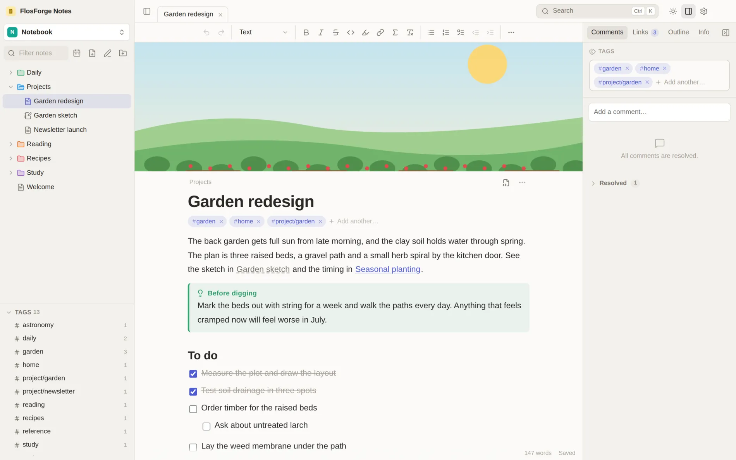
Task: Open the Garden sketch link in note
Action: click(x=263, y=269)
